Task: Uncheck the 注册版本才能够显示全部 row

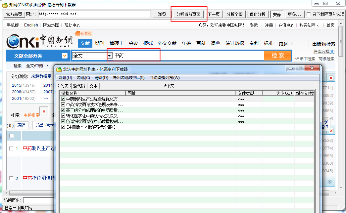Action: (63, 127)
